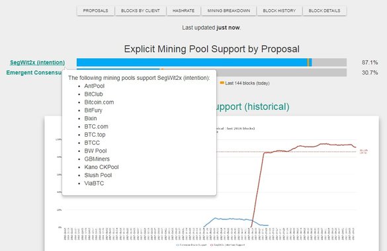
Task: Click the orange marker on SegWit2x bar
Action: (x=308, y=62)
